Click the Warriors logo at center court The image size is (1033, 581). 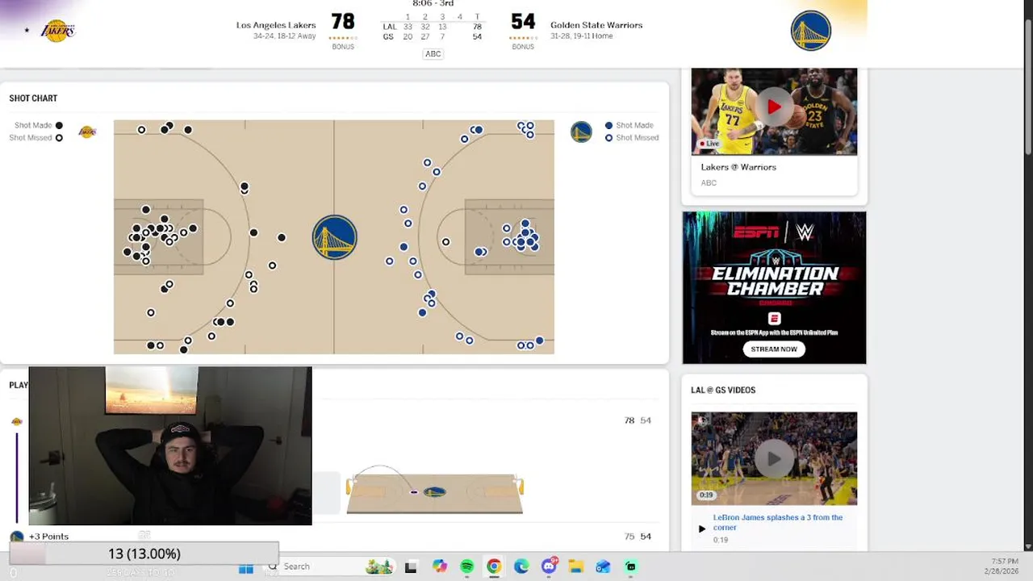pos(334,237)
